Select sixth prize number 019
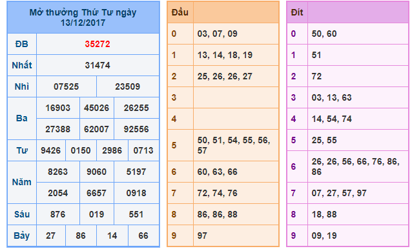 point(96,214)
